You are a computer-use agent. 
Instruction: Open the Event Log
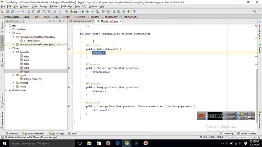226,134
